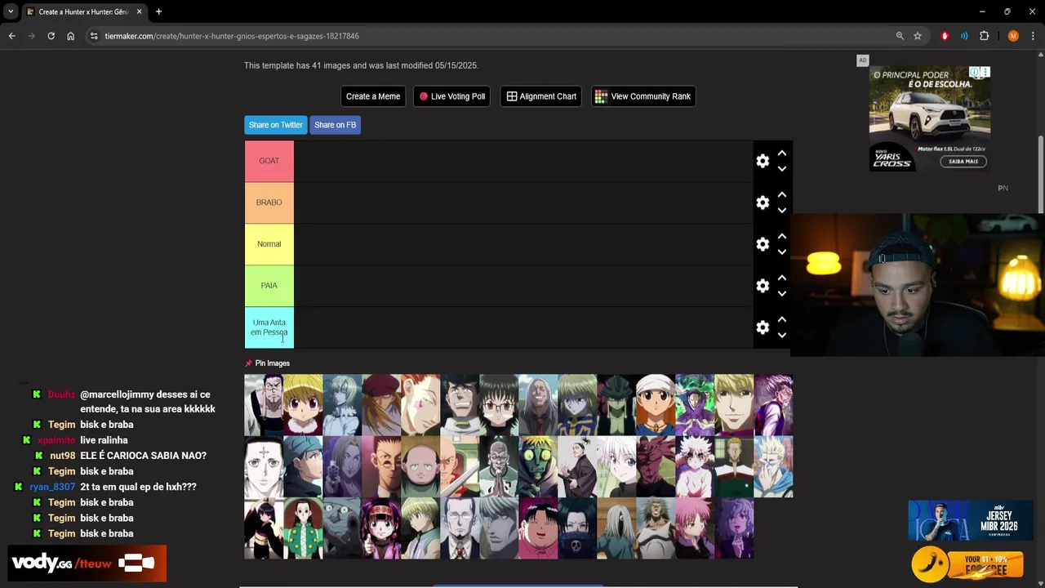
Task: Click the Create a Meme button
Action: [x=373, y=96]
